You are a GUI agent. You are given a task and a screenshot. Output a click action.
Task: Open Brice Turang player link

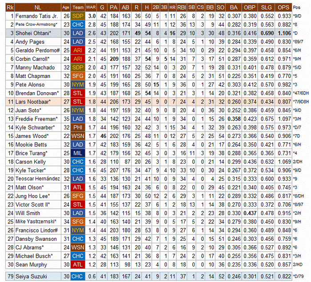[31, 153]
